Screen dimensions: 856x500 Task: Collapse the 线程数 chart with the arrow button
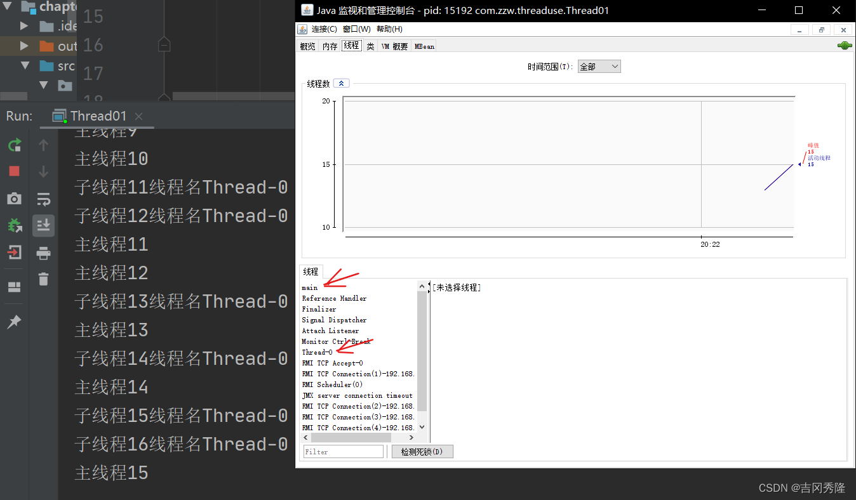pyautogui.click(x=341, y=83)
